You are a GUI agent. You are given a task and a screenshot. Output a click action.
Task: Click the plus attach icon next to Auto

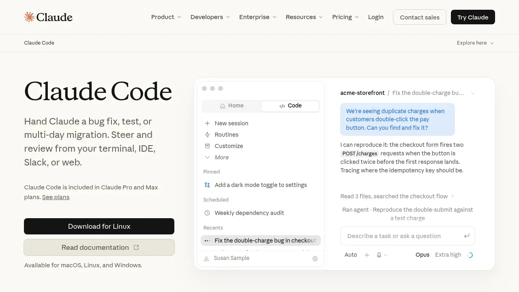click(x=367, y=255)
